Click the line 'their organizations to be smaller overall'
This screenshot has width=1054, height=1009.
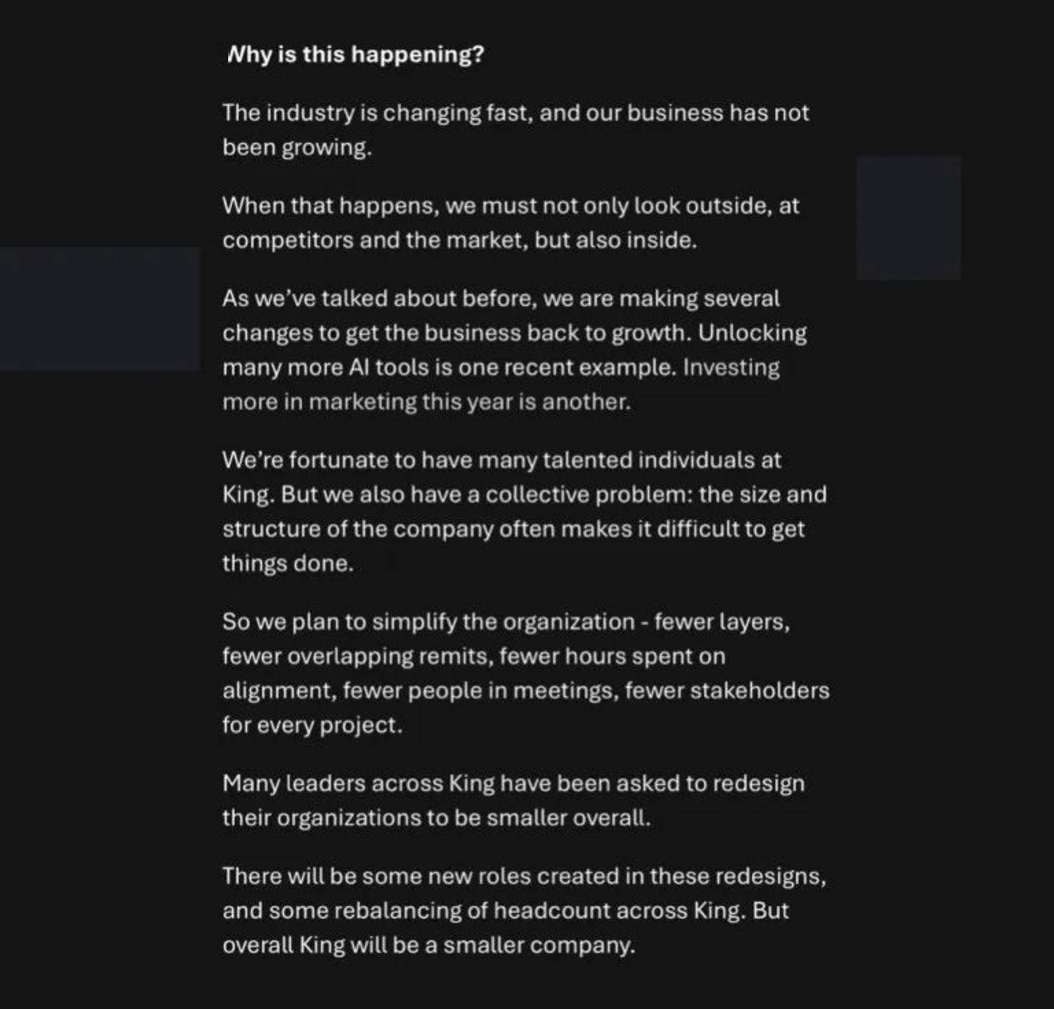[436, 818]
